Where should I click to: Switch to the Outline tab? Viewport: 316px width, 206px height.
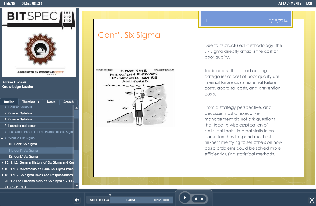pos(9,102)
